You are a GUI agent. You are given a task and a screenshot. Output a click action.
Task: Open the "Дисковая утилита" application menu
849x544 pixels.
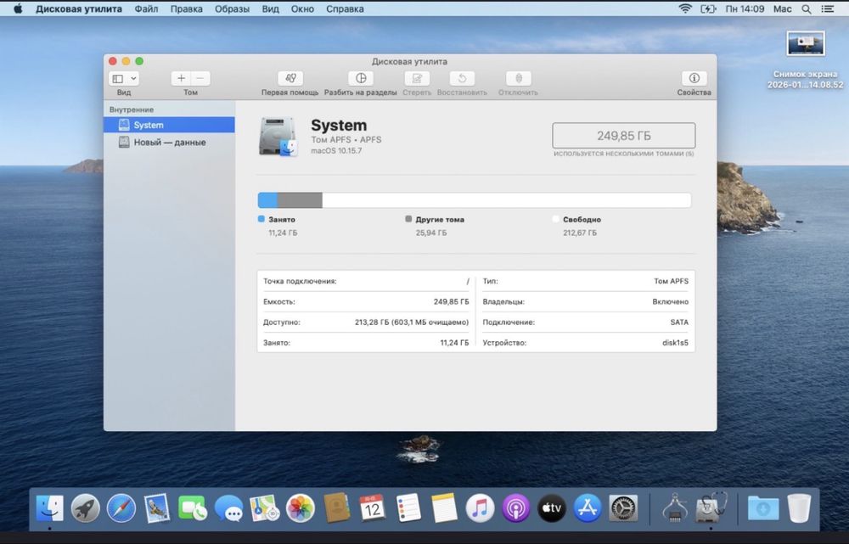click(x=79, y=8)
